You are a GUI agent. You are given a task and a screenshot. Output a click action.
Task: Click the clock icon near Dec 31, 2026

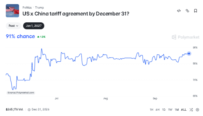click(29, 110)
